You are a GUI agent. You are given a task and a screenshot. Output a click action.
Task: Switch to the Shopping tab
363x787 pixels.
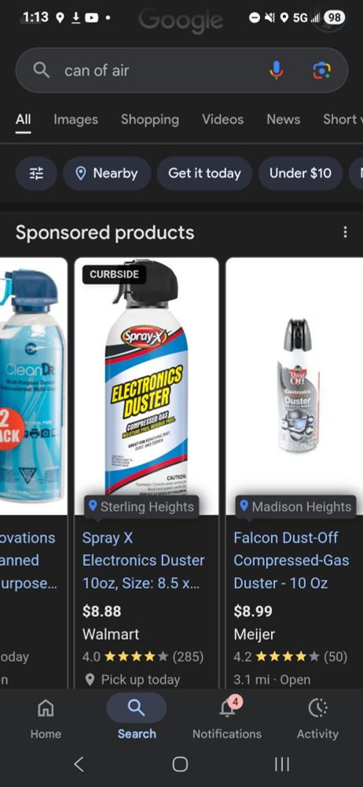pyautogui.click(x=150, y=120)
